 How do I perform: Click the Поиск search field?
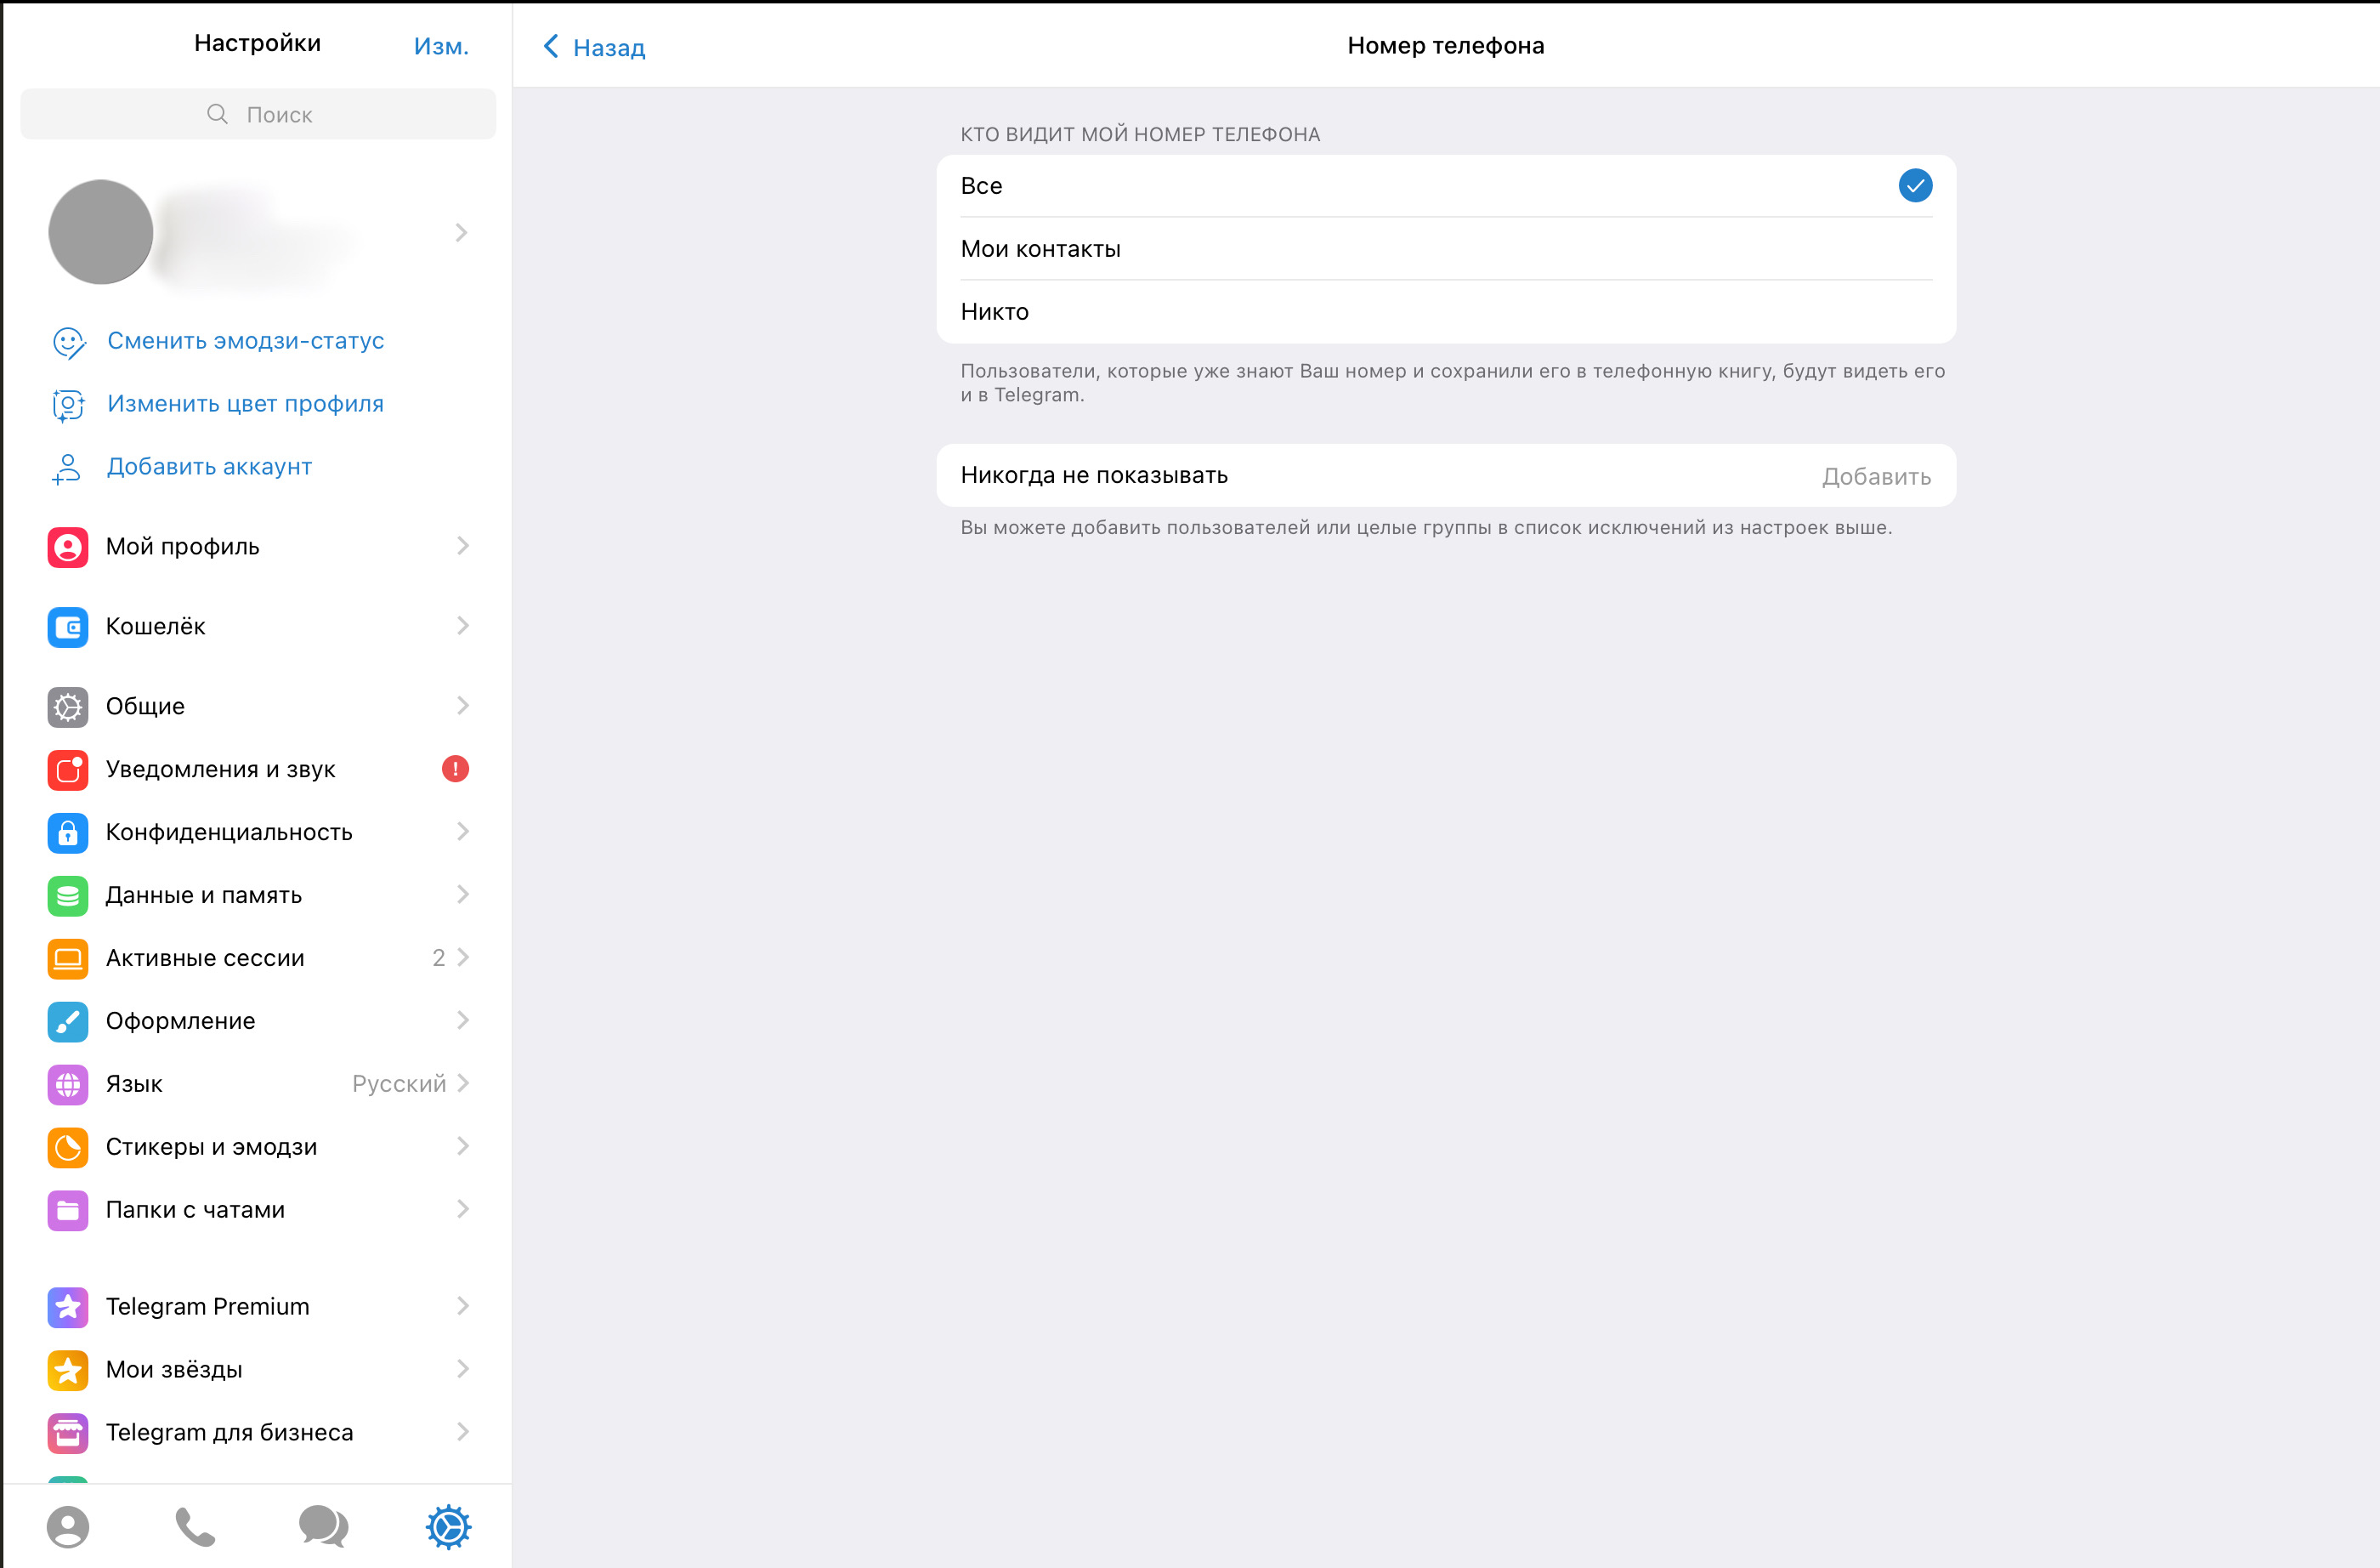tap(258, 114)
